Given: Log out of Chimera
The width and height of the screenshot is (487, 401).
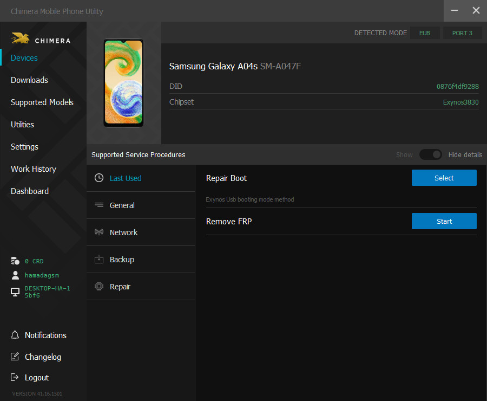Looking at the screenshot, I should pyautogui.click(x=37, y=378).
